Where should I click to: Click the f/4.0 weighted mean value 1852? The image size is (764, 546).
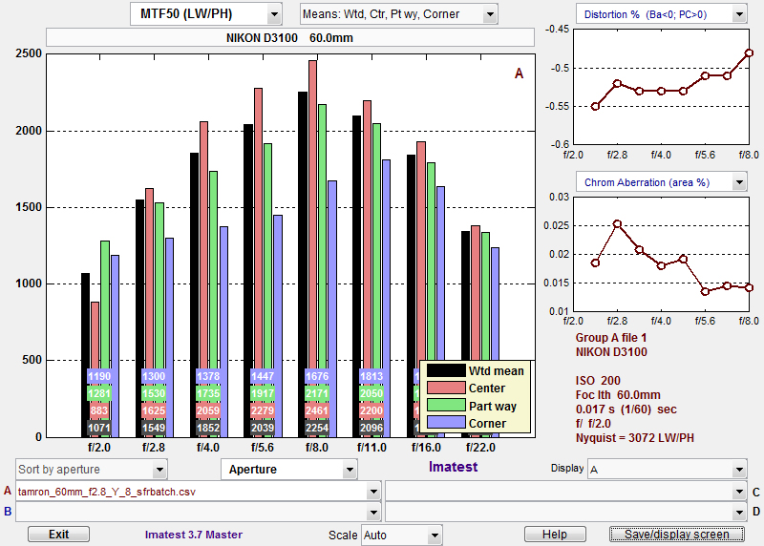[x=208, y=429]
